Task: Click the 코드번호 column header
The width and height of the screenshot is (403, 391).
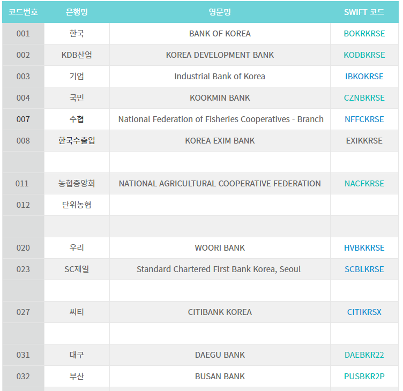Action: (x=23, y=12)
